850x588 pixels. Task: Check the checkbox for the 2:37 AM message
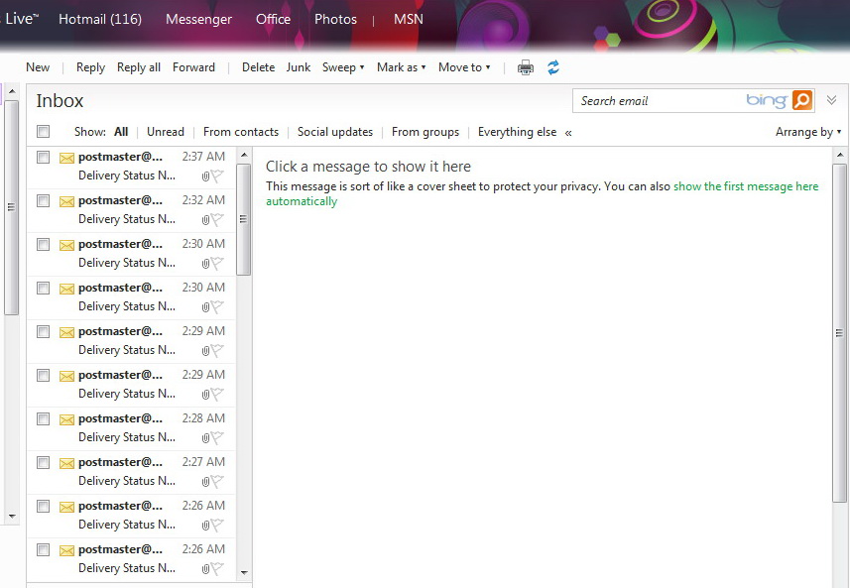click(43, 157)
